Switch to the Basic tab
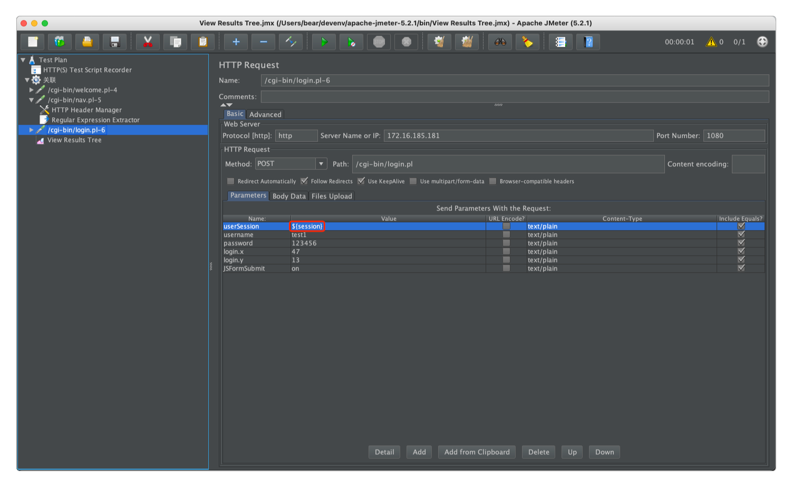792x487 pixels. (235, 114)
